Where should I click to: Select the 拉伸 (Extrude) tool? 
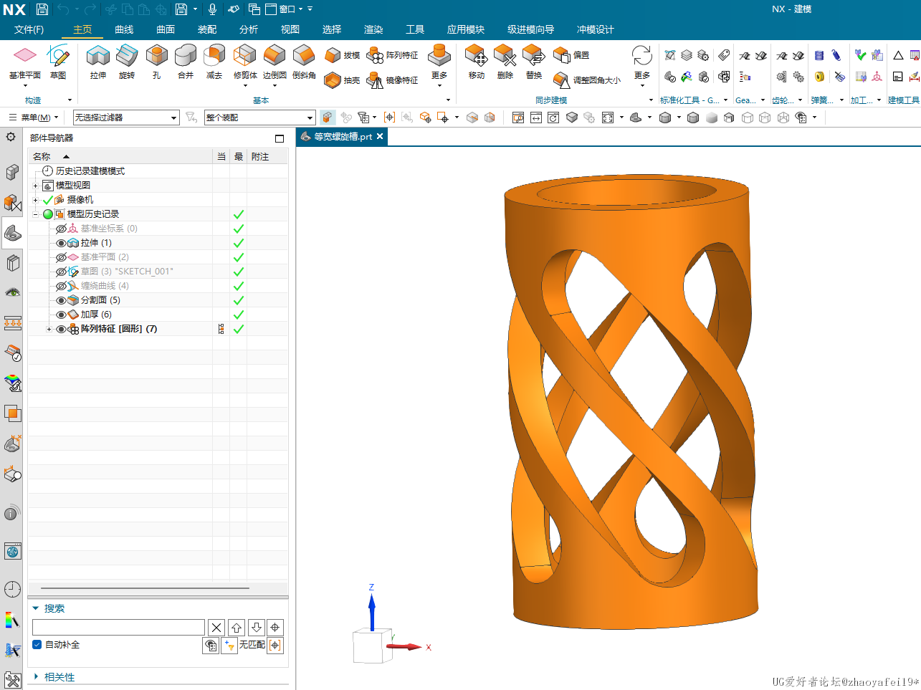tap(98, 62)
